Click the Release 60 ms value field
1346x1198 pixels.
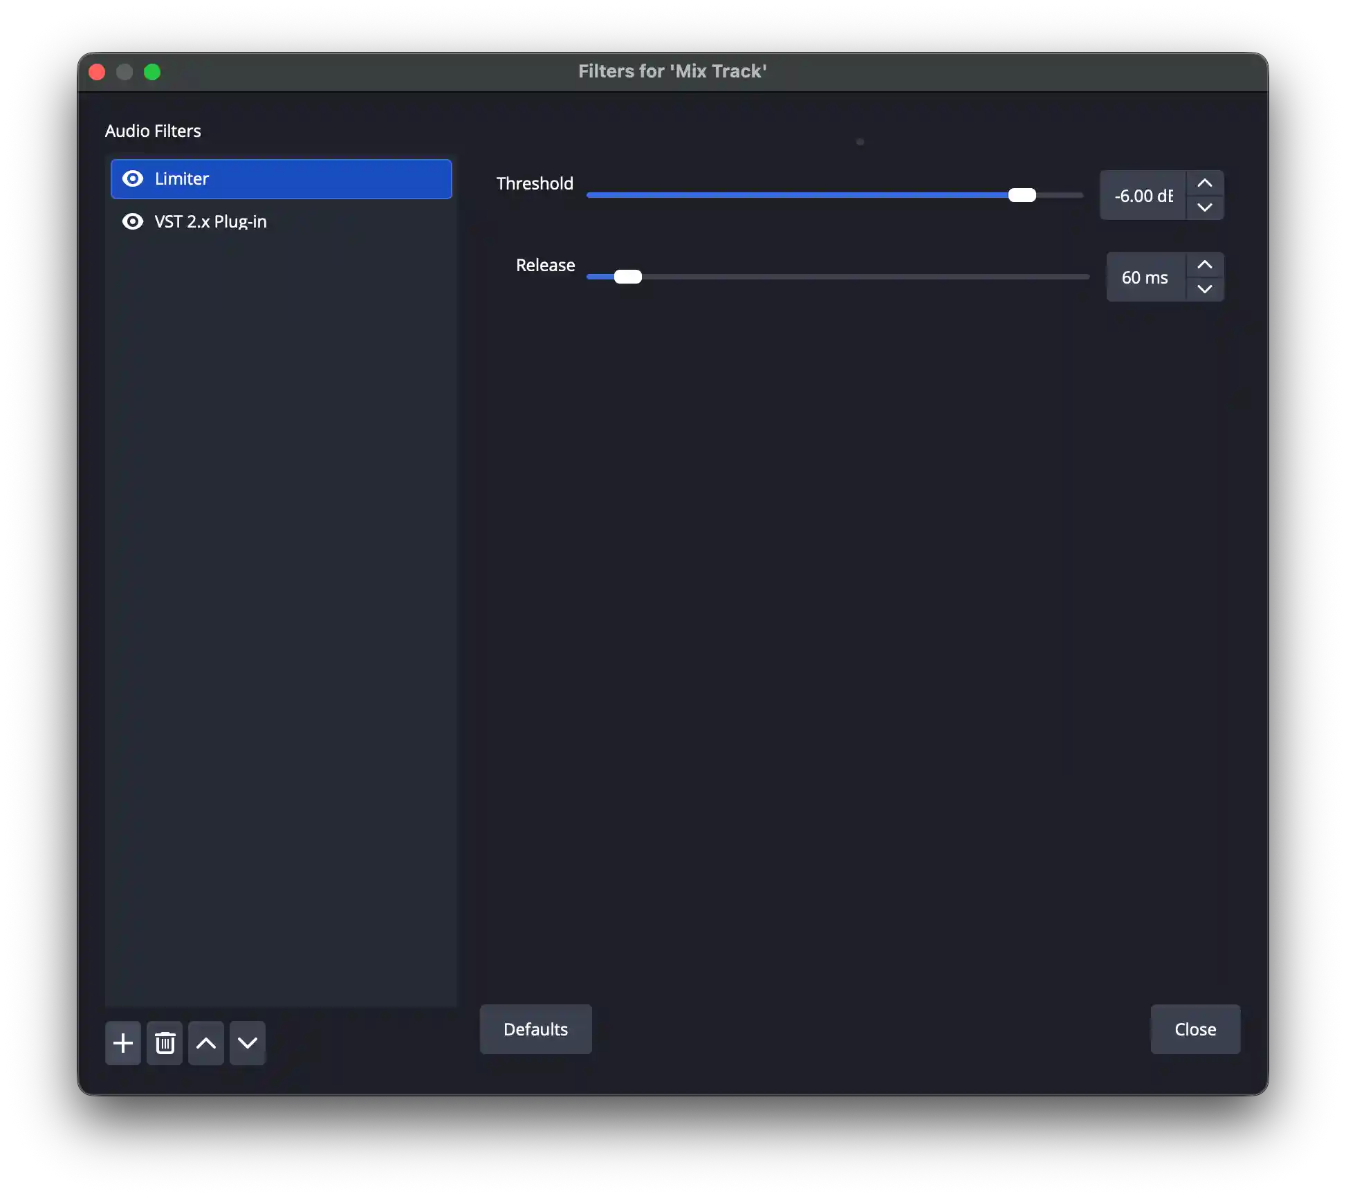tap(1145, 277)
